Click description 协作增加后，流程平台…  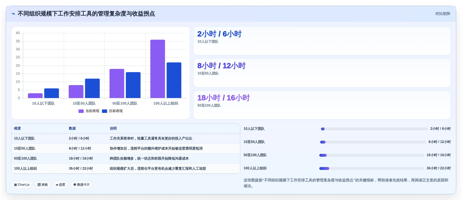click(x=156, y=149)
